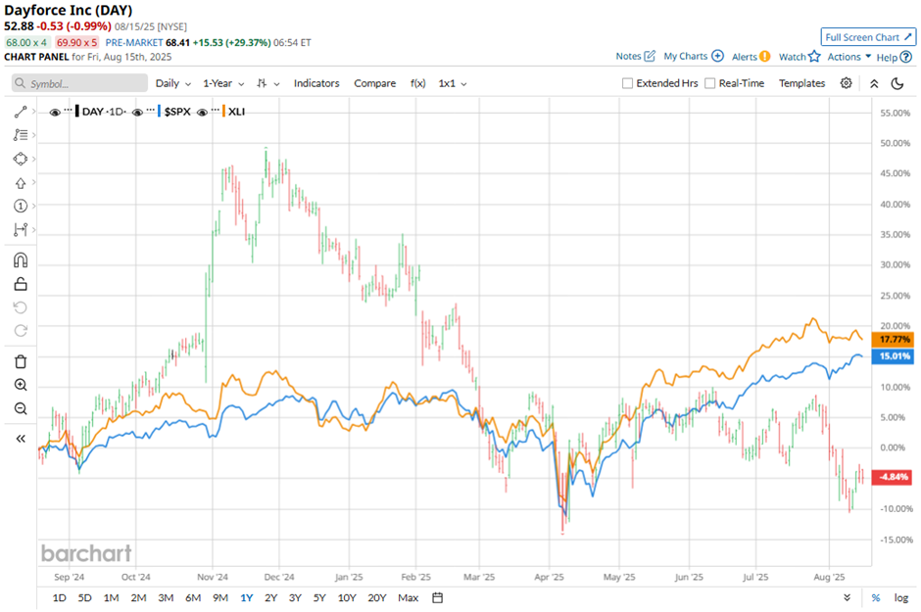Toggle the log scale button
The image size is (921, 612).
(x=901, y=598)
